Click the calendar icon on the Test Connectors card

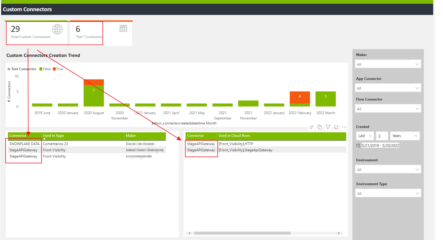coord(123,28)
